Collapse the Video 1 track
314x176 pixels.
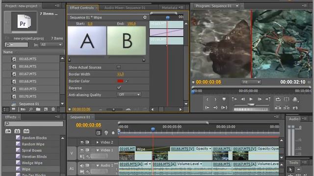98,150
